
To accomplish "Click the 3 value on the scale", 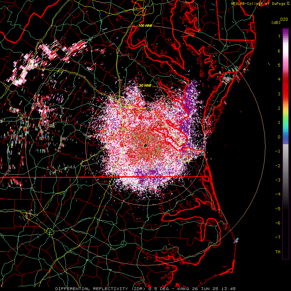I will point(279,94).
